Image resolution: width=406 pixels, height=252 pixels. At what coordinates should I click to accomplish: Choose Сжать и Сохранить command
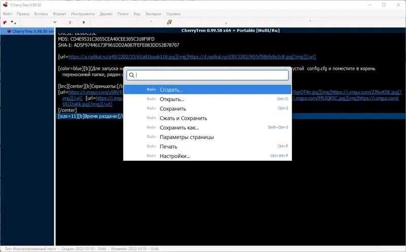[208, 118]
